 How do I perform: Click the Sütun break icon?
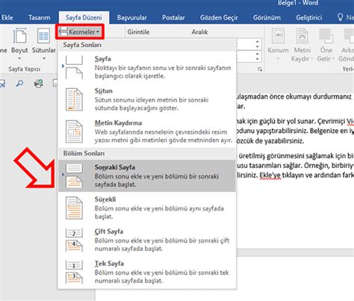tap(74, 99)
